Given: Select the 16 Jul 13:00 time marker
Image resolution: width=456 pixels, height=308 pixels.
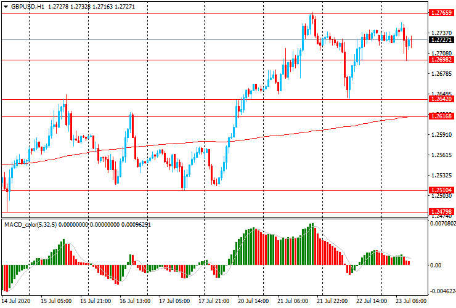Looking at the screenshot, I should pos(136,302).
